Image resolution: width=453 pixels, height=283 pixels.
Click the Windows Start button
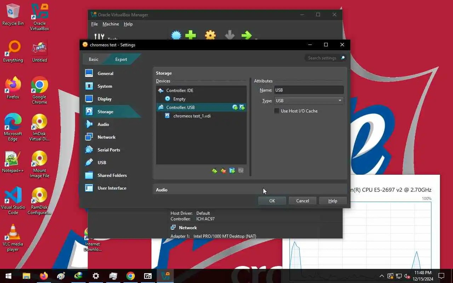8,276
